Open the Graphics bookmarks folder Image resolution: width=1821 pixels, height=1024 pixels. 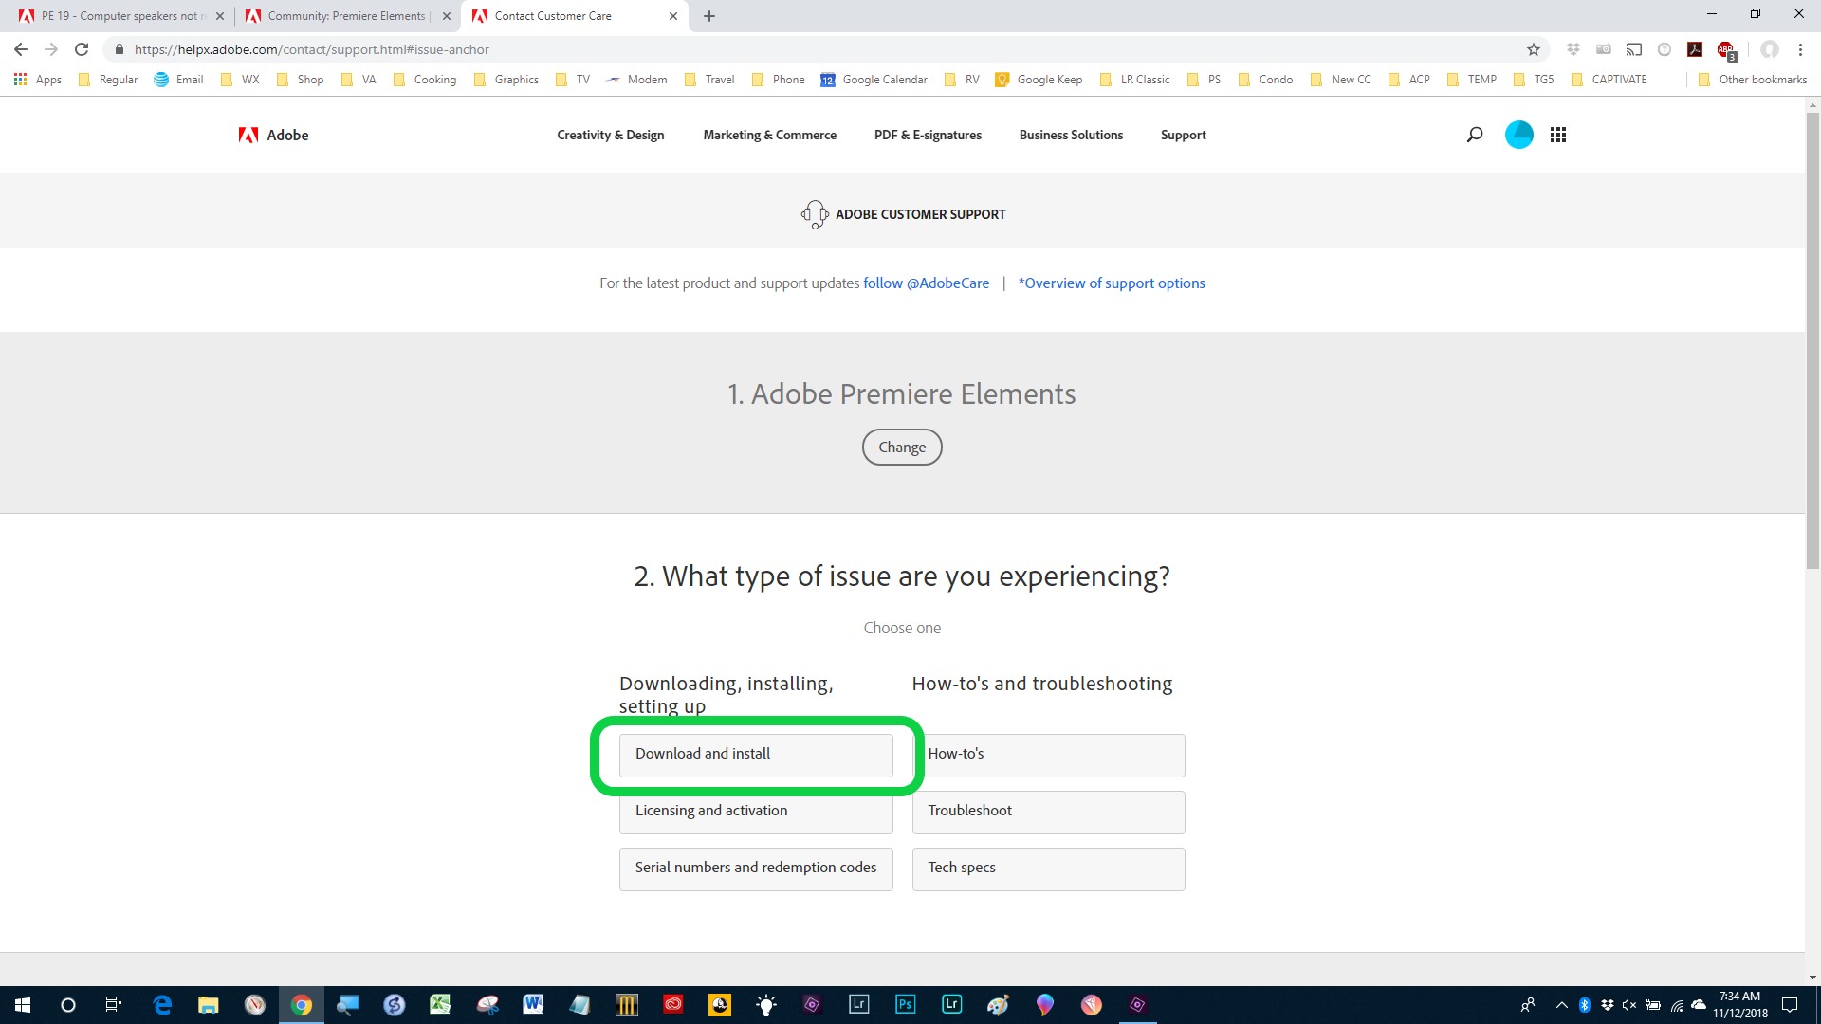point(506,80)
